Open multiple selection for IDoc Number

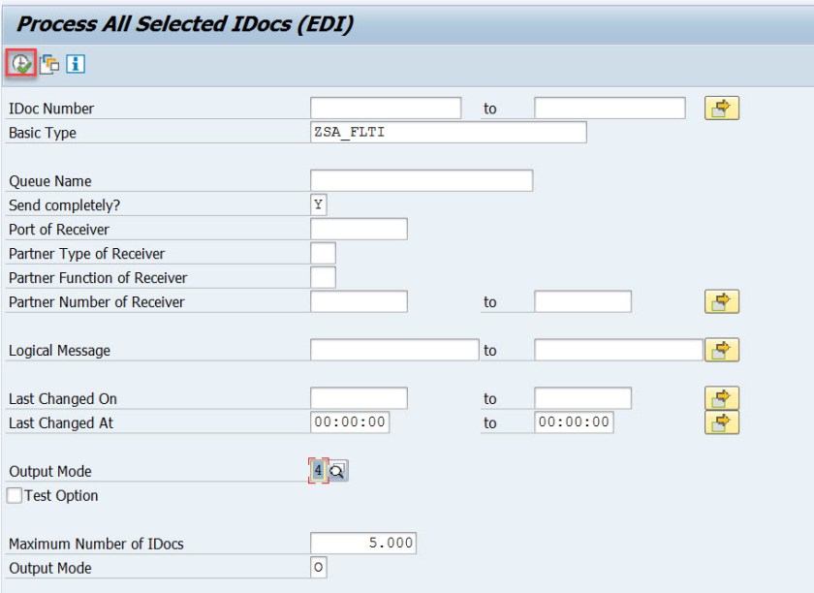tap(721, 109)
